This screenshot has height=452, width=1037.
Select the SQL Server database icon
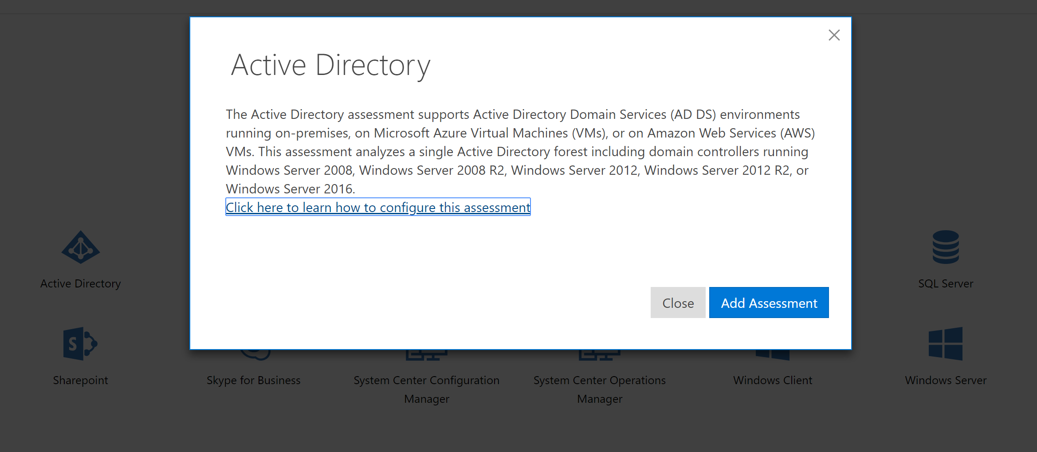[x=946, y=247]
